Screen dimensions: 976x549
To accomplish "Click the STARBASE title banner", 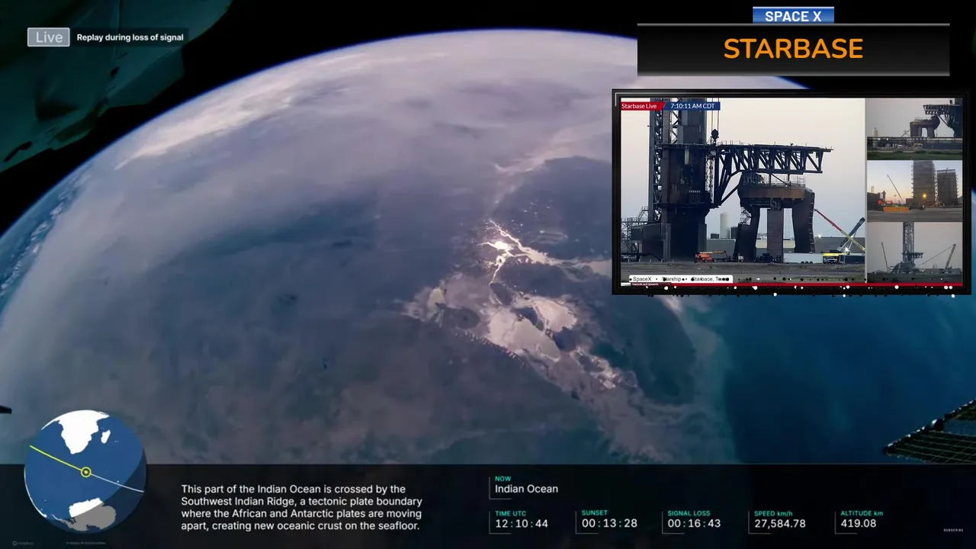I will 793,50.
